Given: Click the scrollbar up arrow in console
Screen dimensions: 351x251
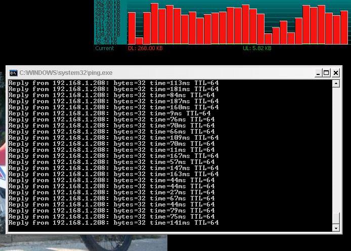Looking at the screenshot, I should (335, 83).
